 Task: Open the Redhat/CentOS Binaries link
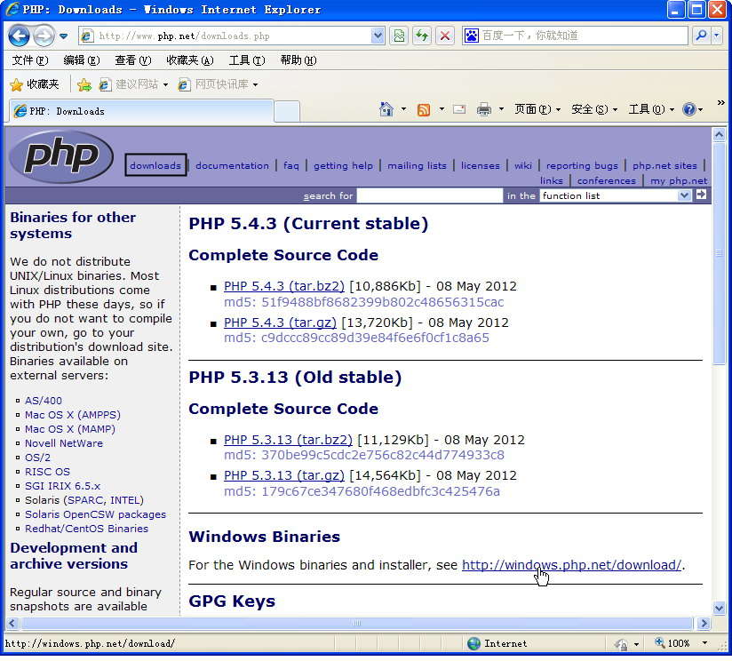coord(86,529)
